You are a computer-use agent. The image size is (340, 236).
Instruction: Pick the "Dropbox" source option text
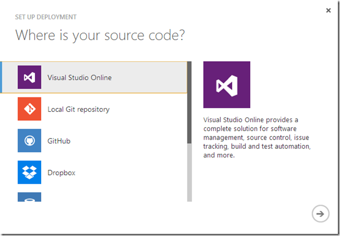coord(61,173)
